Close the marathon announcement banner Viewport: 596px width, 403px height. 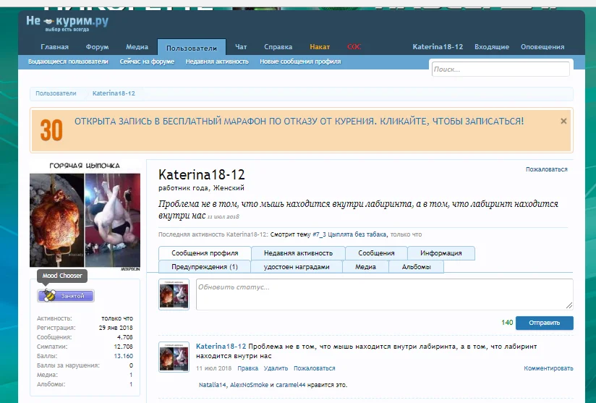pyautogui.click(x=563, y=122)
